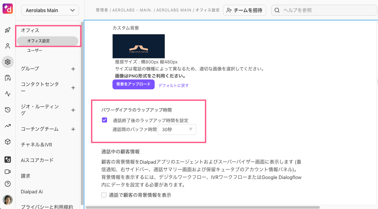Image resolution: width=378 pixels, height=209 pixels.
Task: Open the Dialpad Ai sparkle icon in sidebar
Action: tap(8, 160)
